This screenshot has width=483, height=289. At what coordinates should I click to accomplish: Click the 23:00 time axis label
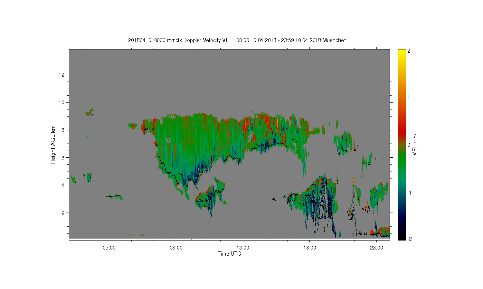coord(377,248)
